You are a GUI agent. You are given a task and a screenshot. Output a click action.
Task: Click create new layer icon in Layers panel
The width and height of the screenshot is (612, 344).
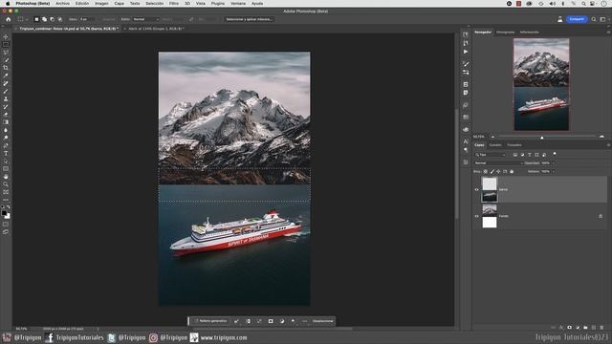594,328
